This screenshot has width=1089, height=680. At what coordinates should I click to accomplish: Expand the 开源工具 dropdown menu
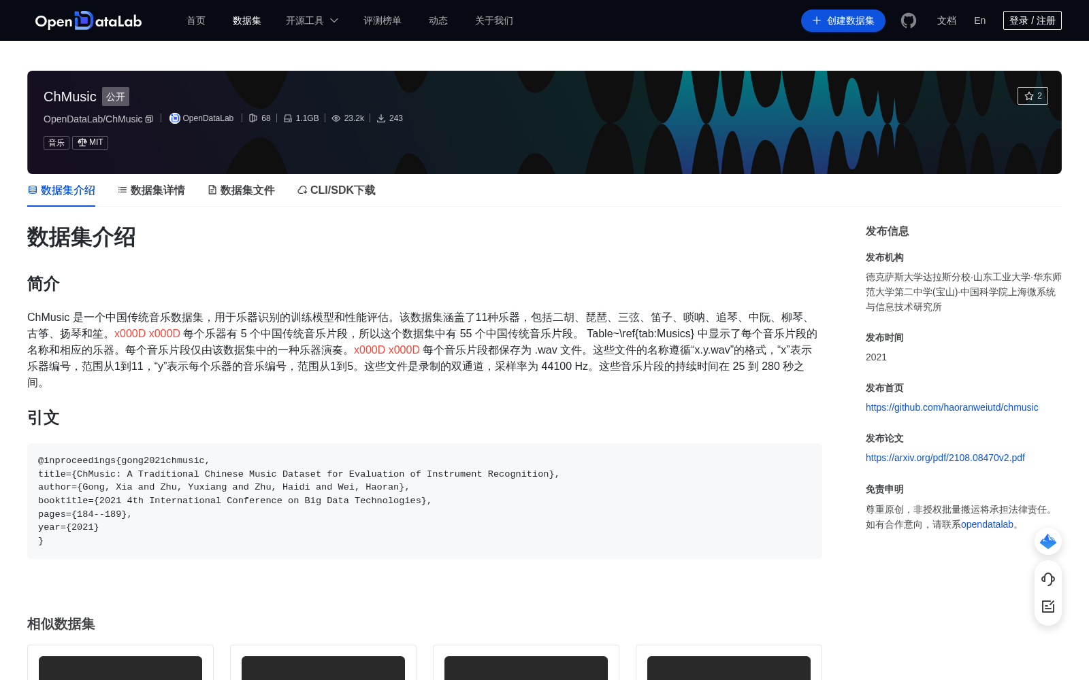312,20
